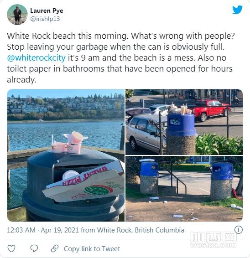Open the photo with the cup-topped blue bin
The image size is (250, 258).
pos(184,122)
